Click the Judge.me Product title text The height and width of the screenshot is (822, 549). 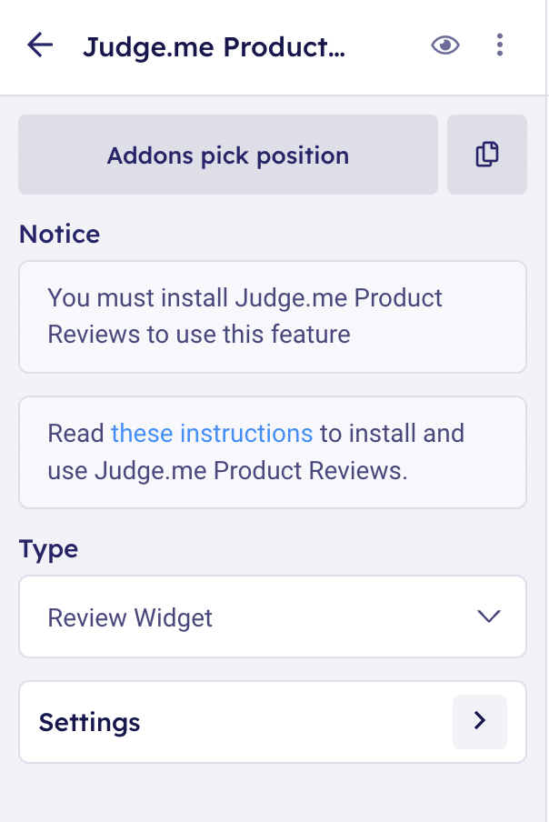click(x=214, y=46)
